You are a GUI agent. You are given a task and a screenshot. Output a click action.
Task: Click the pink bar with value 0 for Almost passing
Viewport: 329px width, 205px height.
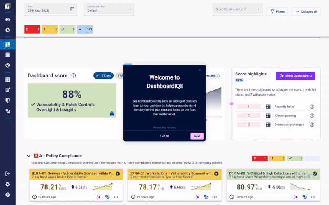pyautogui.click(x=249, y=116)
